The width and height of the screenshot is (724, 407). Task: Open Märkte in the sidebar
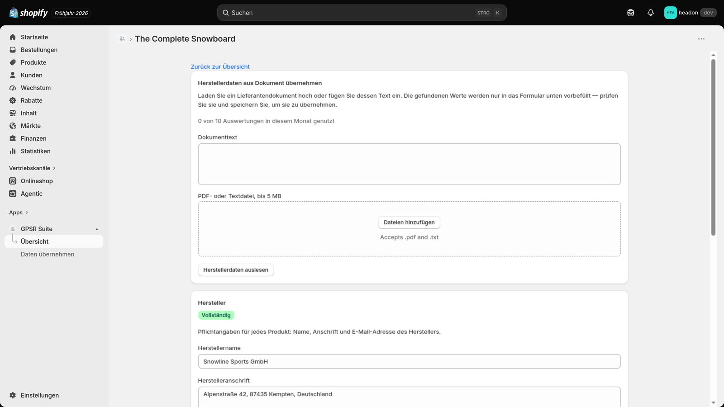click(54, 126)
